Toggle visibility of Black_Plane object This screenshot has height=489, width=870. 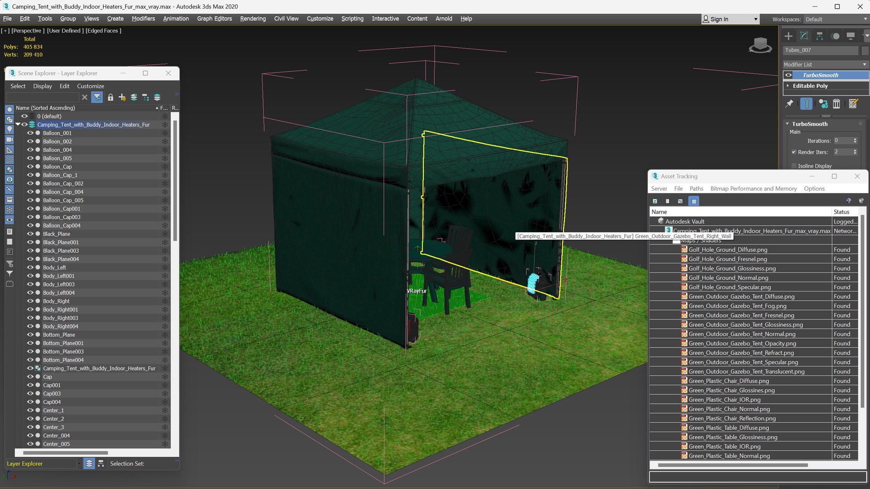30,234
